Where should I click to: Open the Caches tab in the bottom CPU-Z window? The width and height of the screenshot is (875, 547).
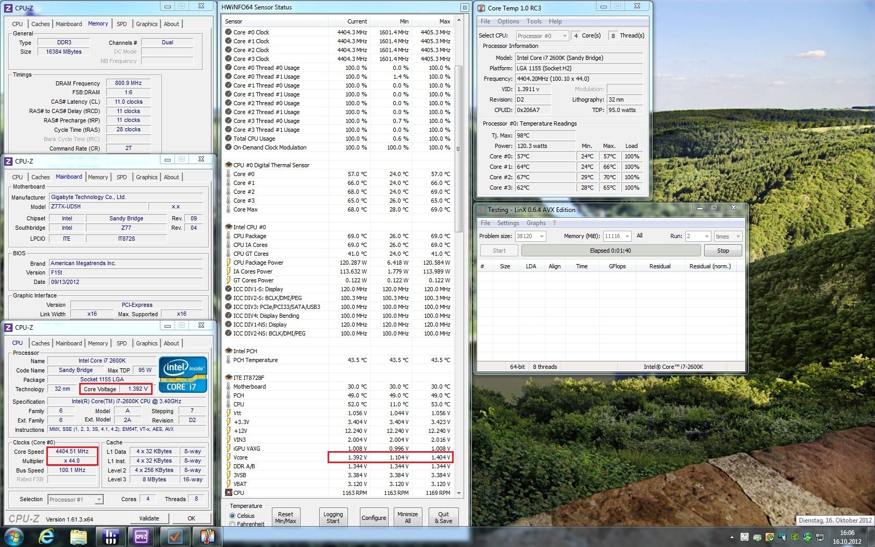coord(40,343)
